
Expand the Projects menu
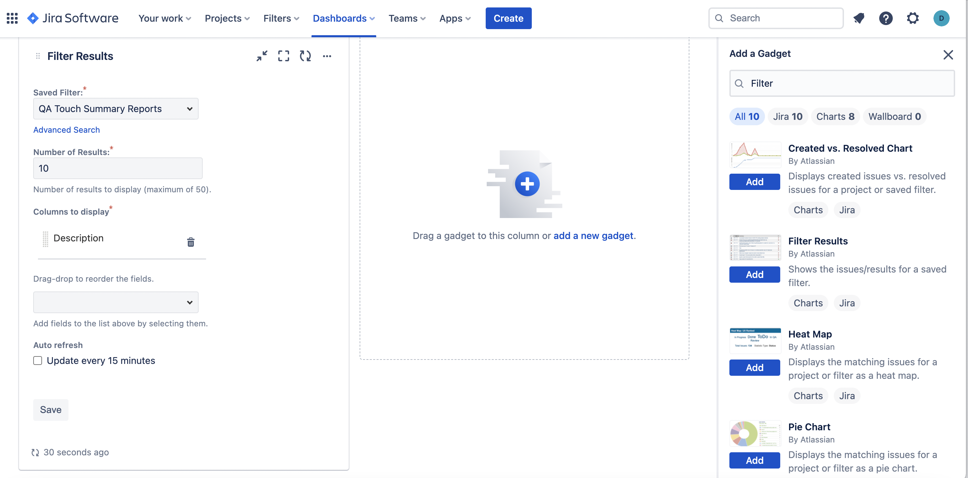coord(227,18)
